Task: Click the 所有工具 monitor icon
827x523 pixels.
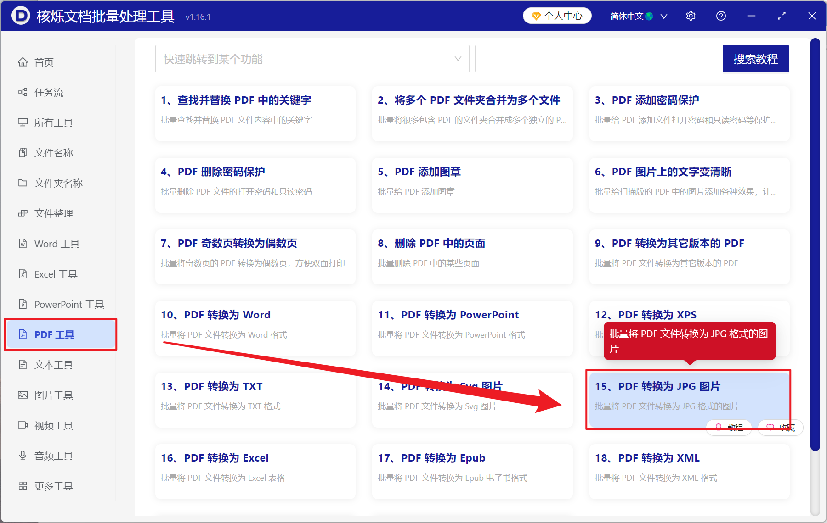Action: click(23, 122)
